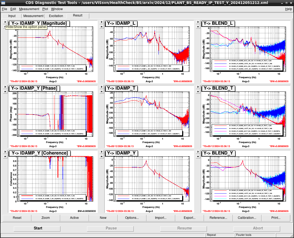Click up-arrow icon beside bottom IDAMP_Y plot

[102, 157]
